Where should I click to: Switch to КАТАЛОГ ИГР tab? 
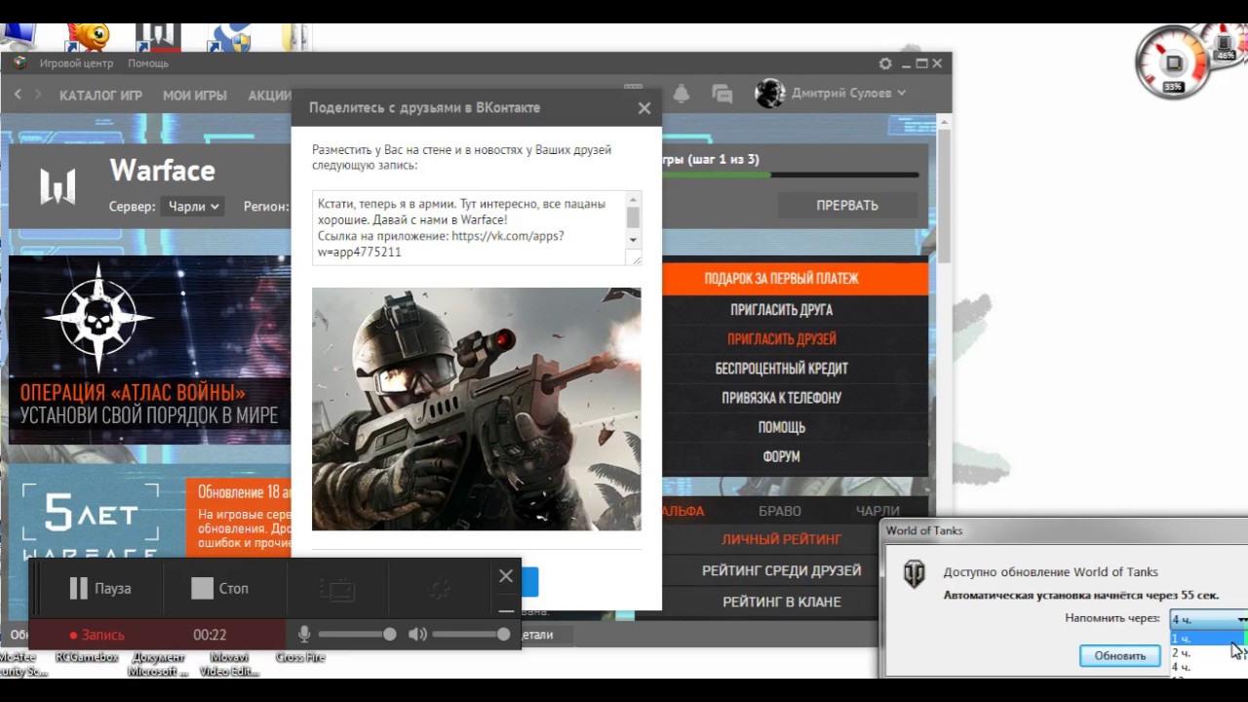[100, 96]
